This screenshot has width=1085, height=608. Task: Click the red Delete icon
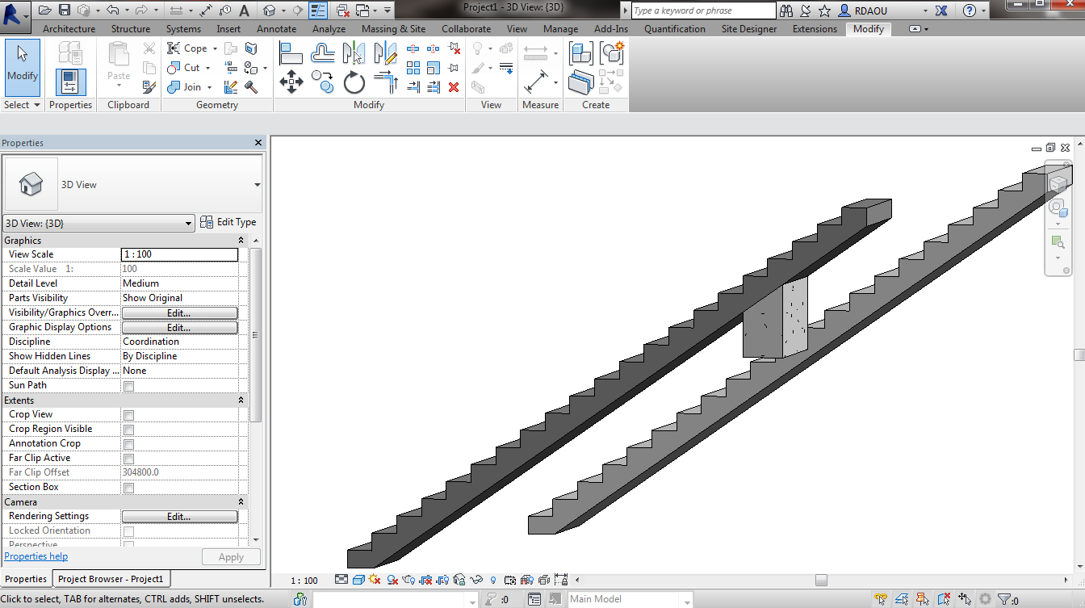(x=454, y=87)
